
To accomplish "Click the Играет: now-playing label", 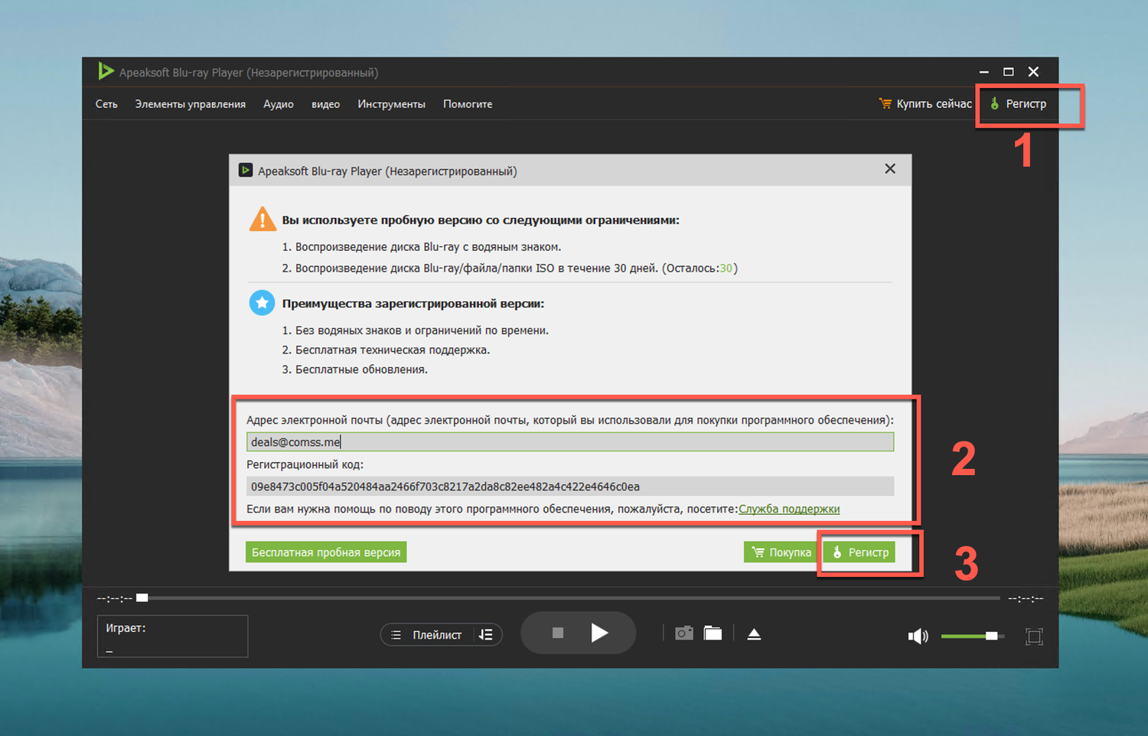I will tap(126, 628).
